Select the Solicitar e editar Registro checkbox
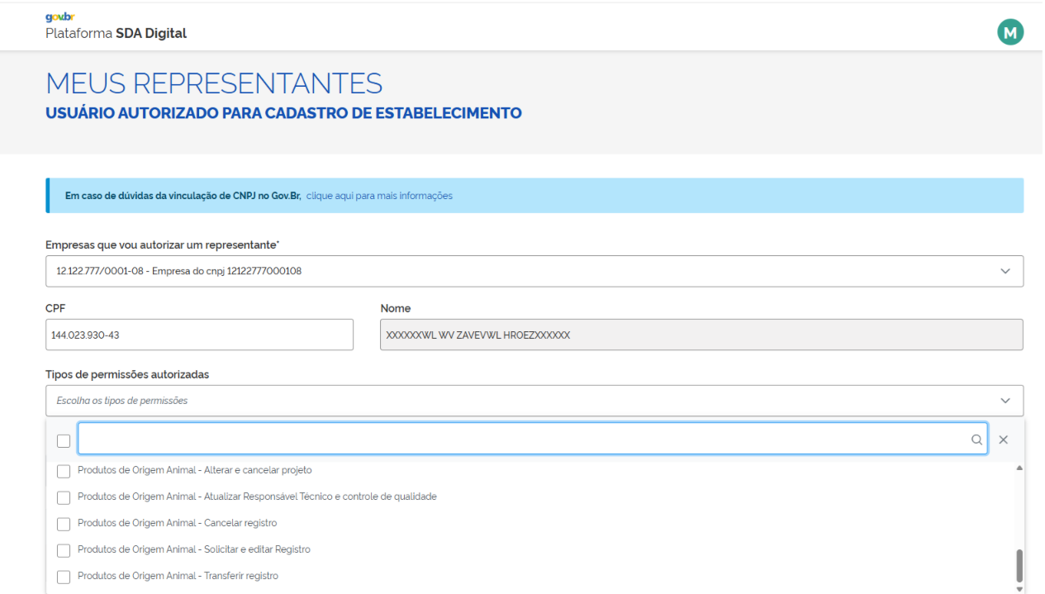 click(64, 550)
